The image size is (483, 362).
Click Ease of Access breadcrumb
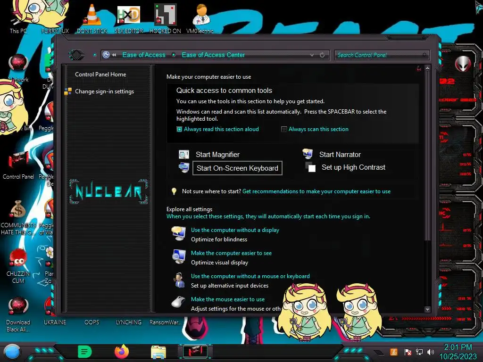(144, 55)
